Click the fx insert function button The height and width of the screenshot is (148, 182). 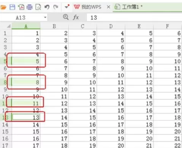coord(76,17)
